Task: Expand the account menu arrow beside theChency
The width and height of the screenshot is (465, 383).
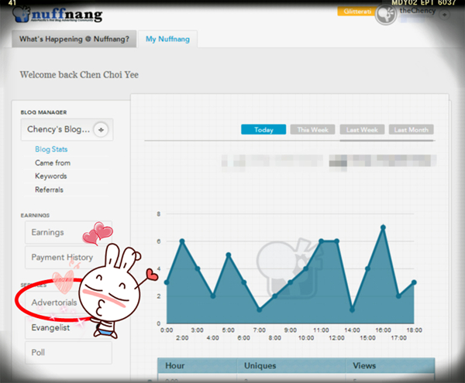Action: coord(444,15)
